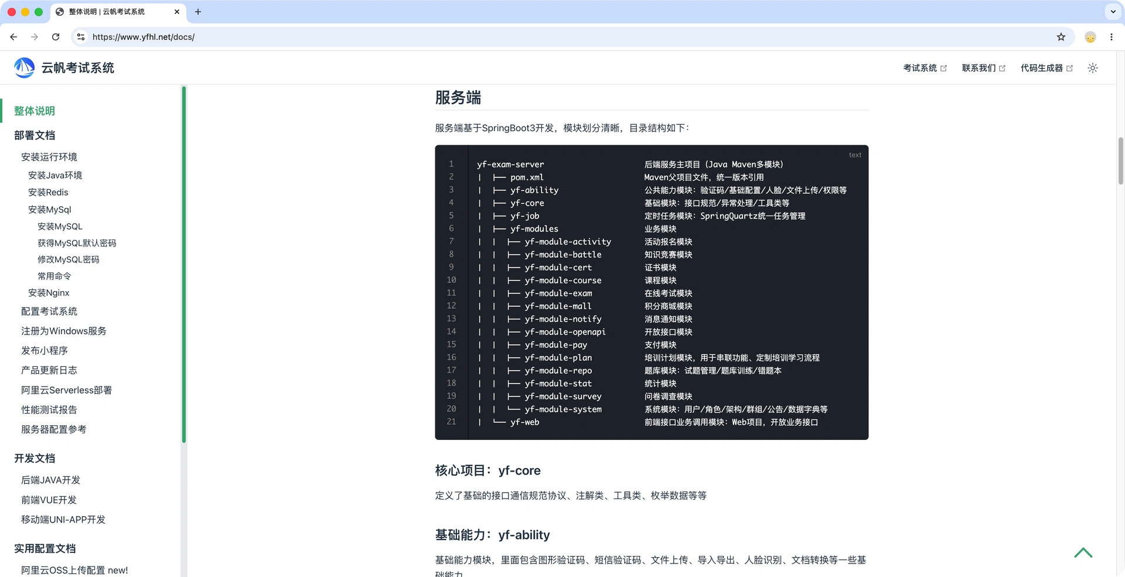Screen dimensions: 1125x577
Task: Open 前端VUE开发 sidebar entry
Action: pos(49,500)
